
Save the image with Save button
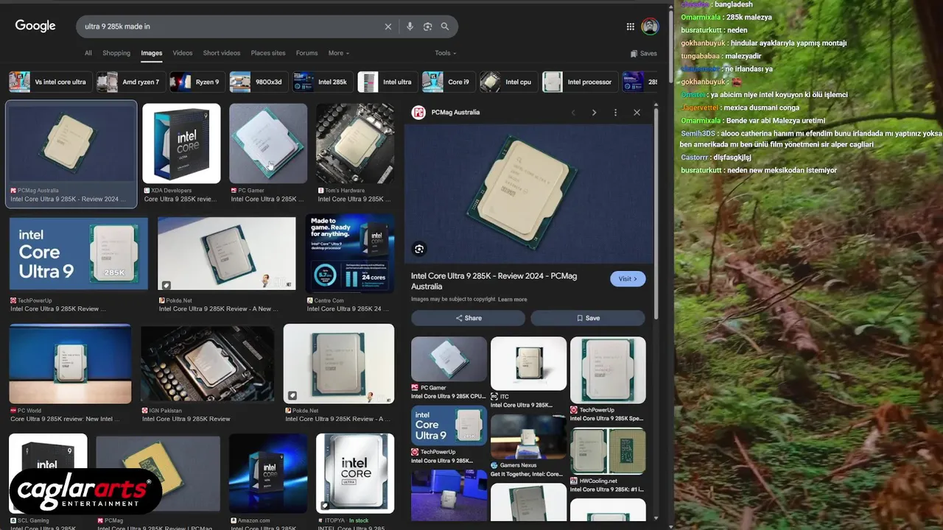coord(588,318)
